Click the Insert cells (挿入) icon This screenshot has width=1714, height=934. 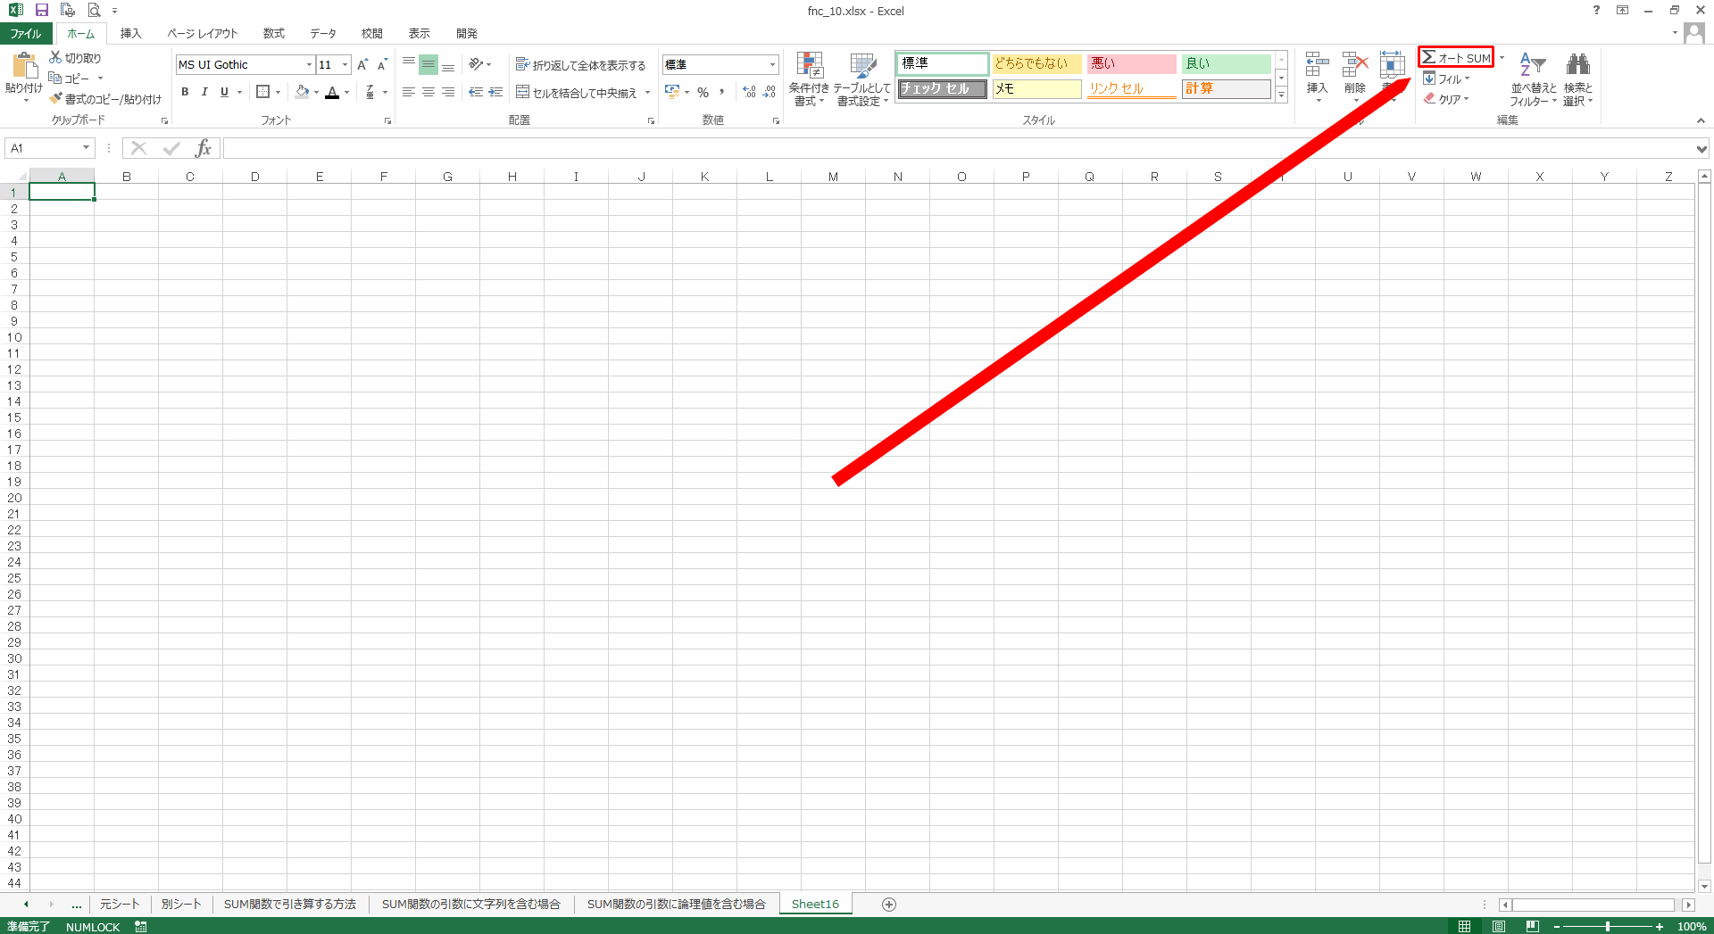coord(1317,64)
